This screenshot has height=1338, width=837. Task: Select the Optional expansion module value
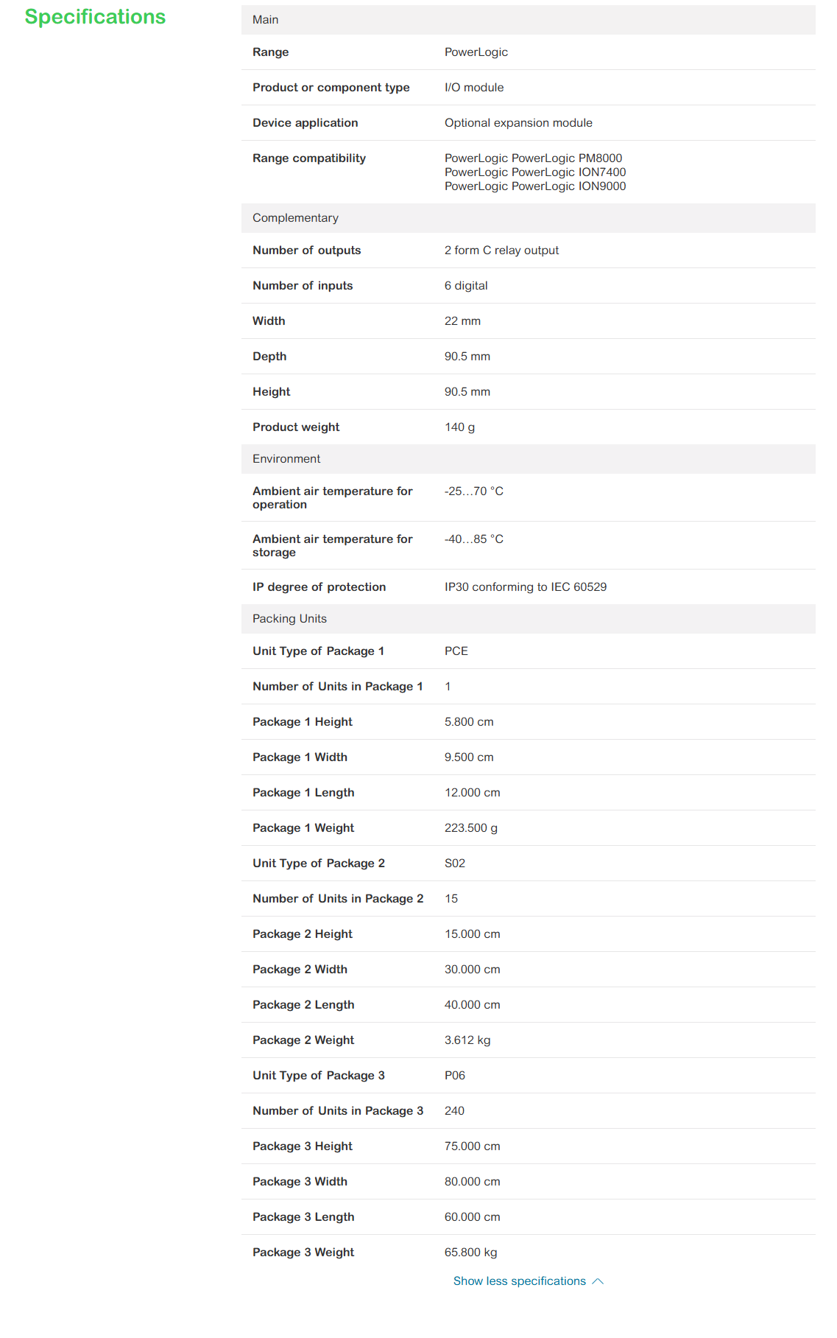[x=518, y=123]
